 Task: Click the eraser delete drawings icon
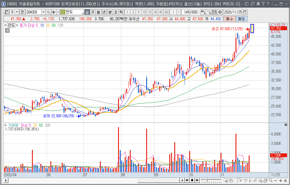pos(261,180)
